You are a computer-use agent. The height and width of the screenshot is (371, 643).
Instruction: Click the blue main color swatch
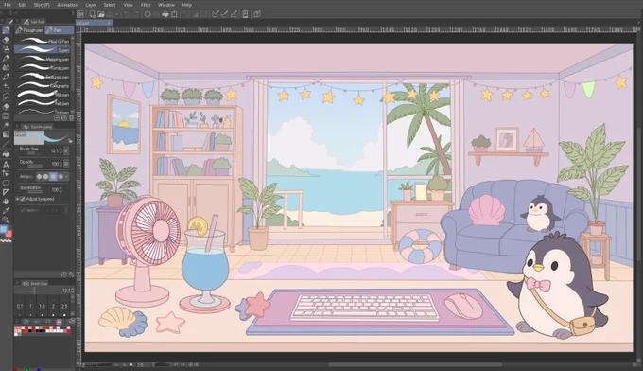pyautogui.click(x=3, y=229)
